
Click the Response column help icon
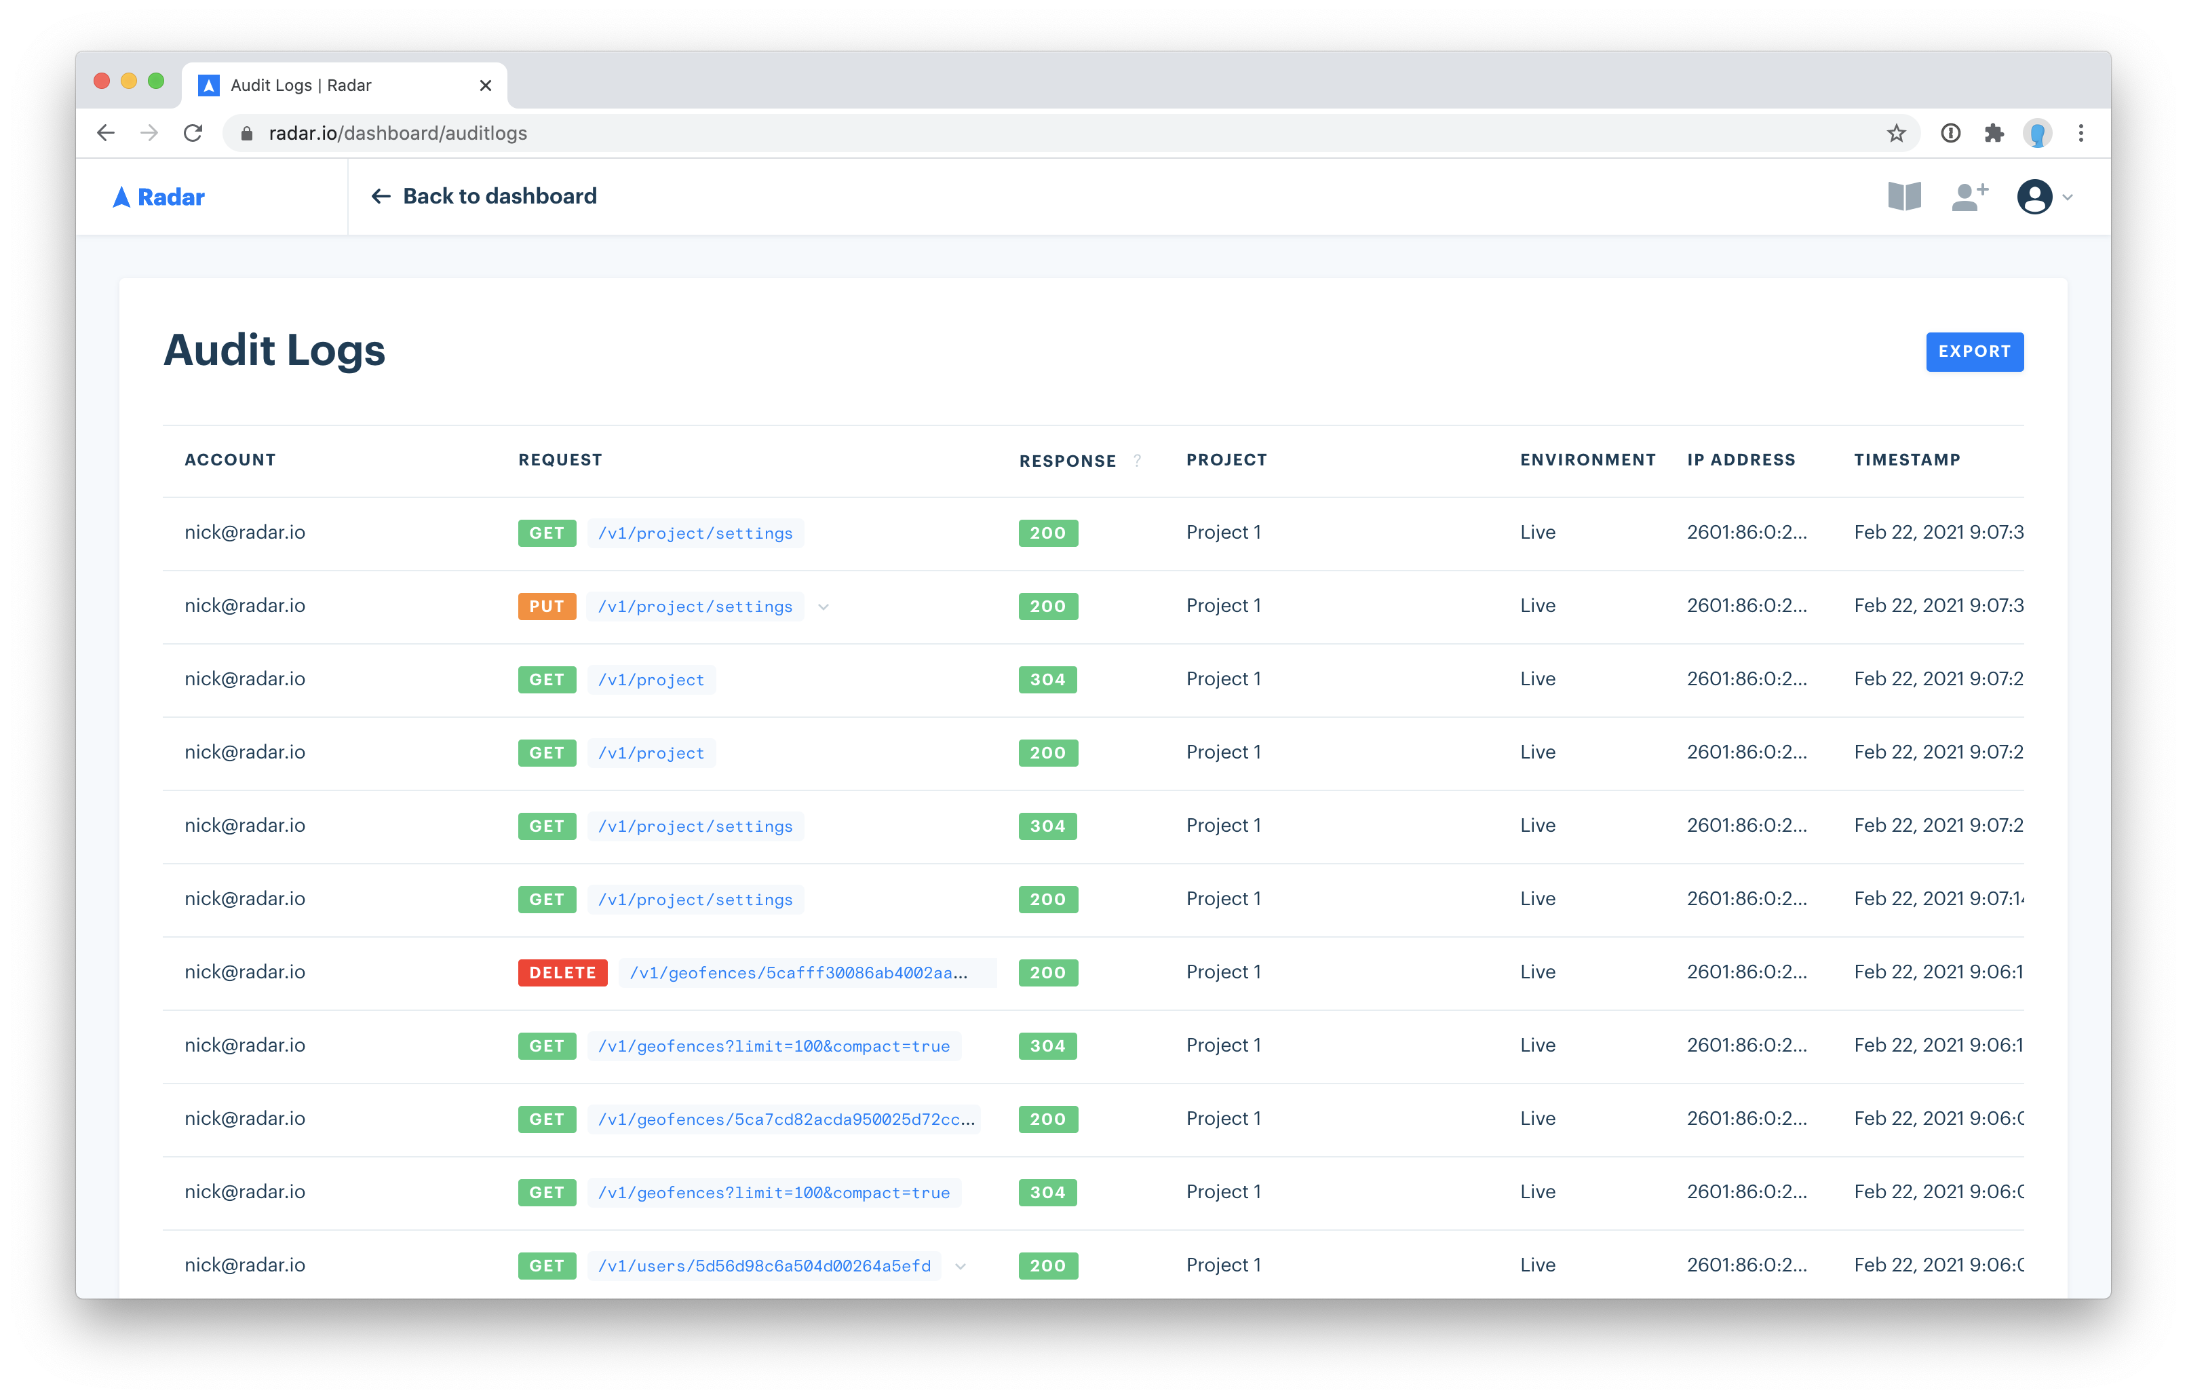point(1137,461)
